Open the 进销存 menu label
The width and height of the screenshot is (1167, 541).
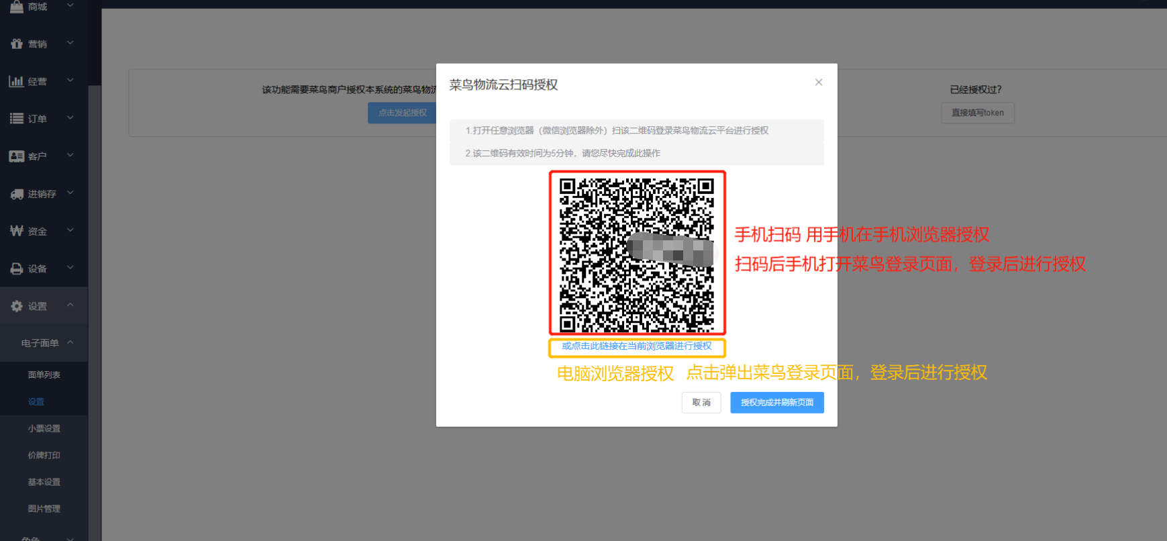42,194
